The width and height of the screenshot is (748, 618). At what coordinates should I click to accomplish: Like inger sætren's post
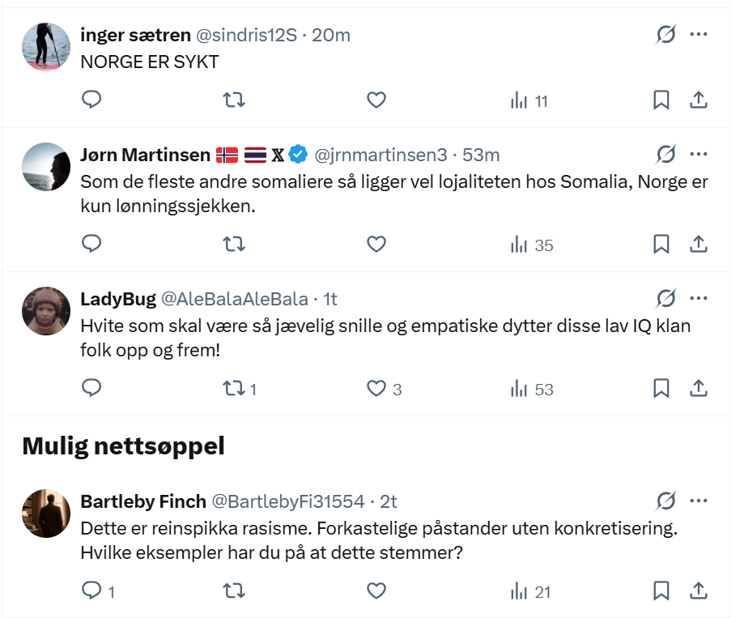pos(376,100)
